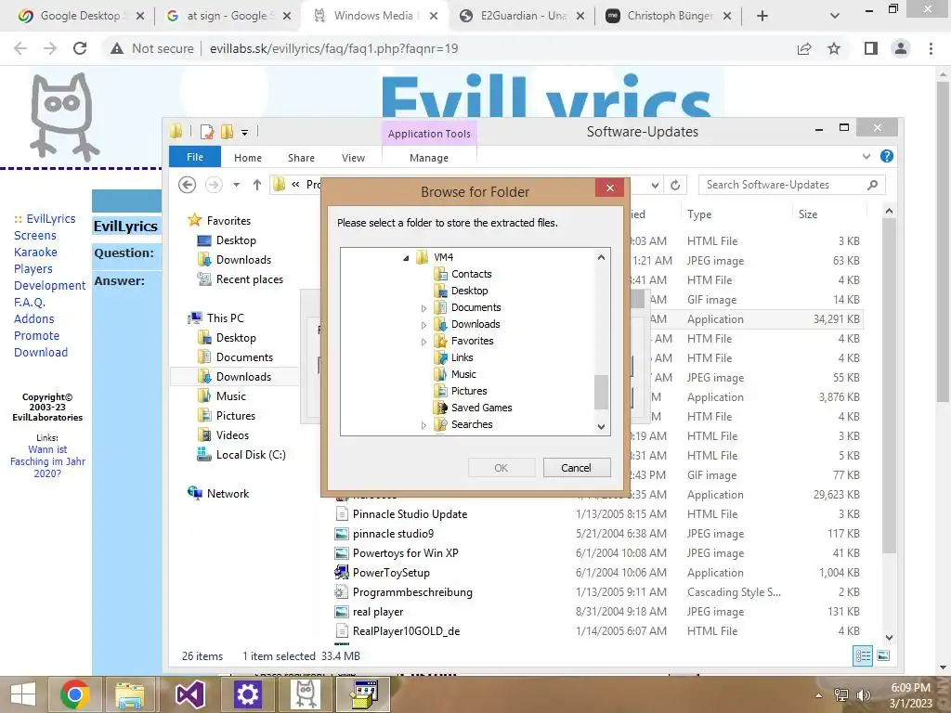Open Chrome side panel icon

[x=871, y=48]
